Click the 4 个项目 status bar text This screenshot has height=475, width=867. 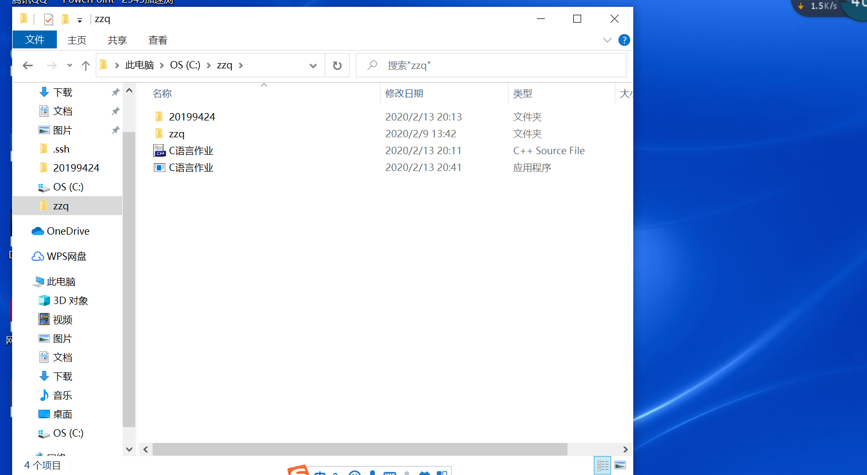pyautogui.click(x=43, y=466)
